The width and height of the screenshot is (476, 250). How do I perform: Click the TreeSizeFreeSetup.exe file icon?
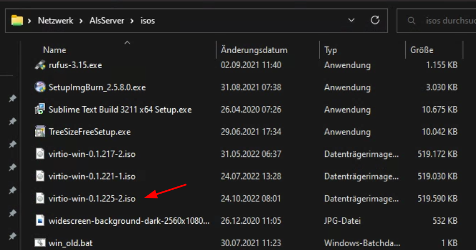click(x=40, y=132)
